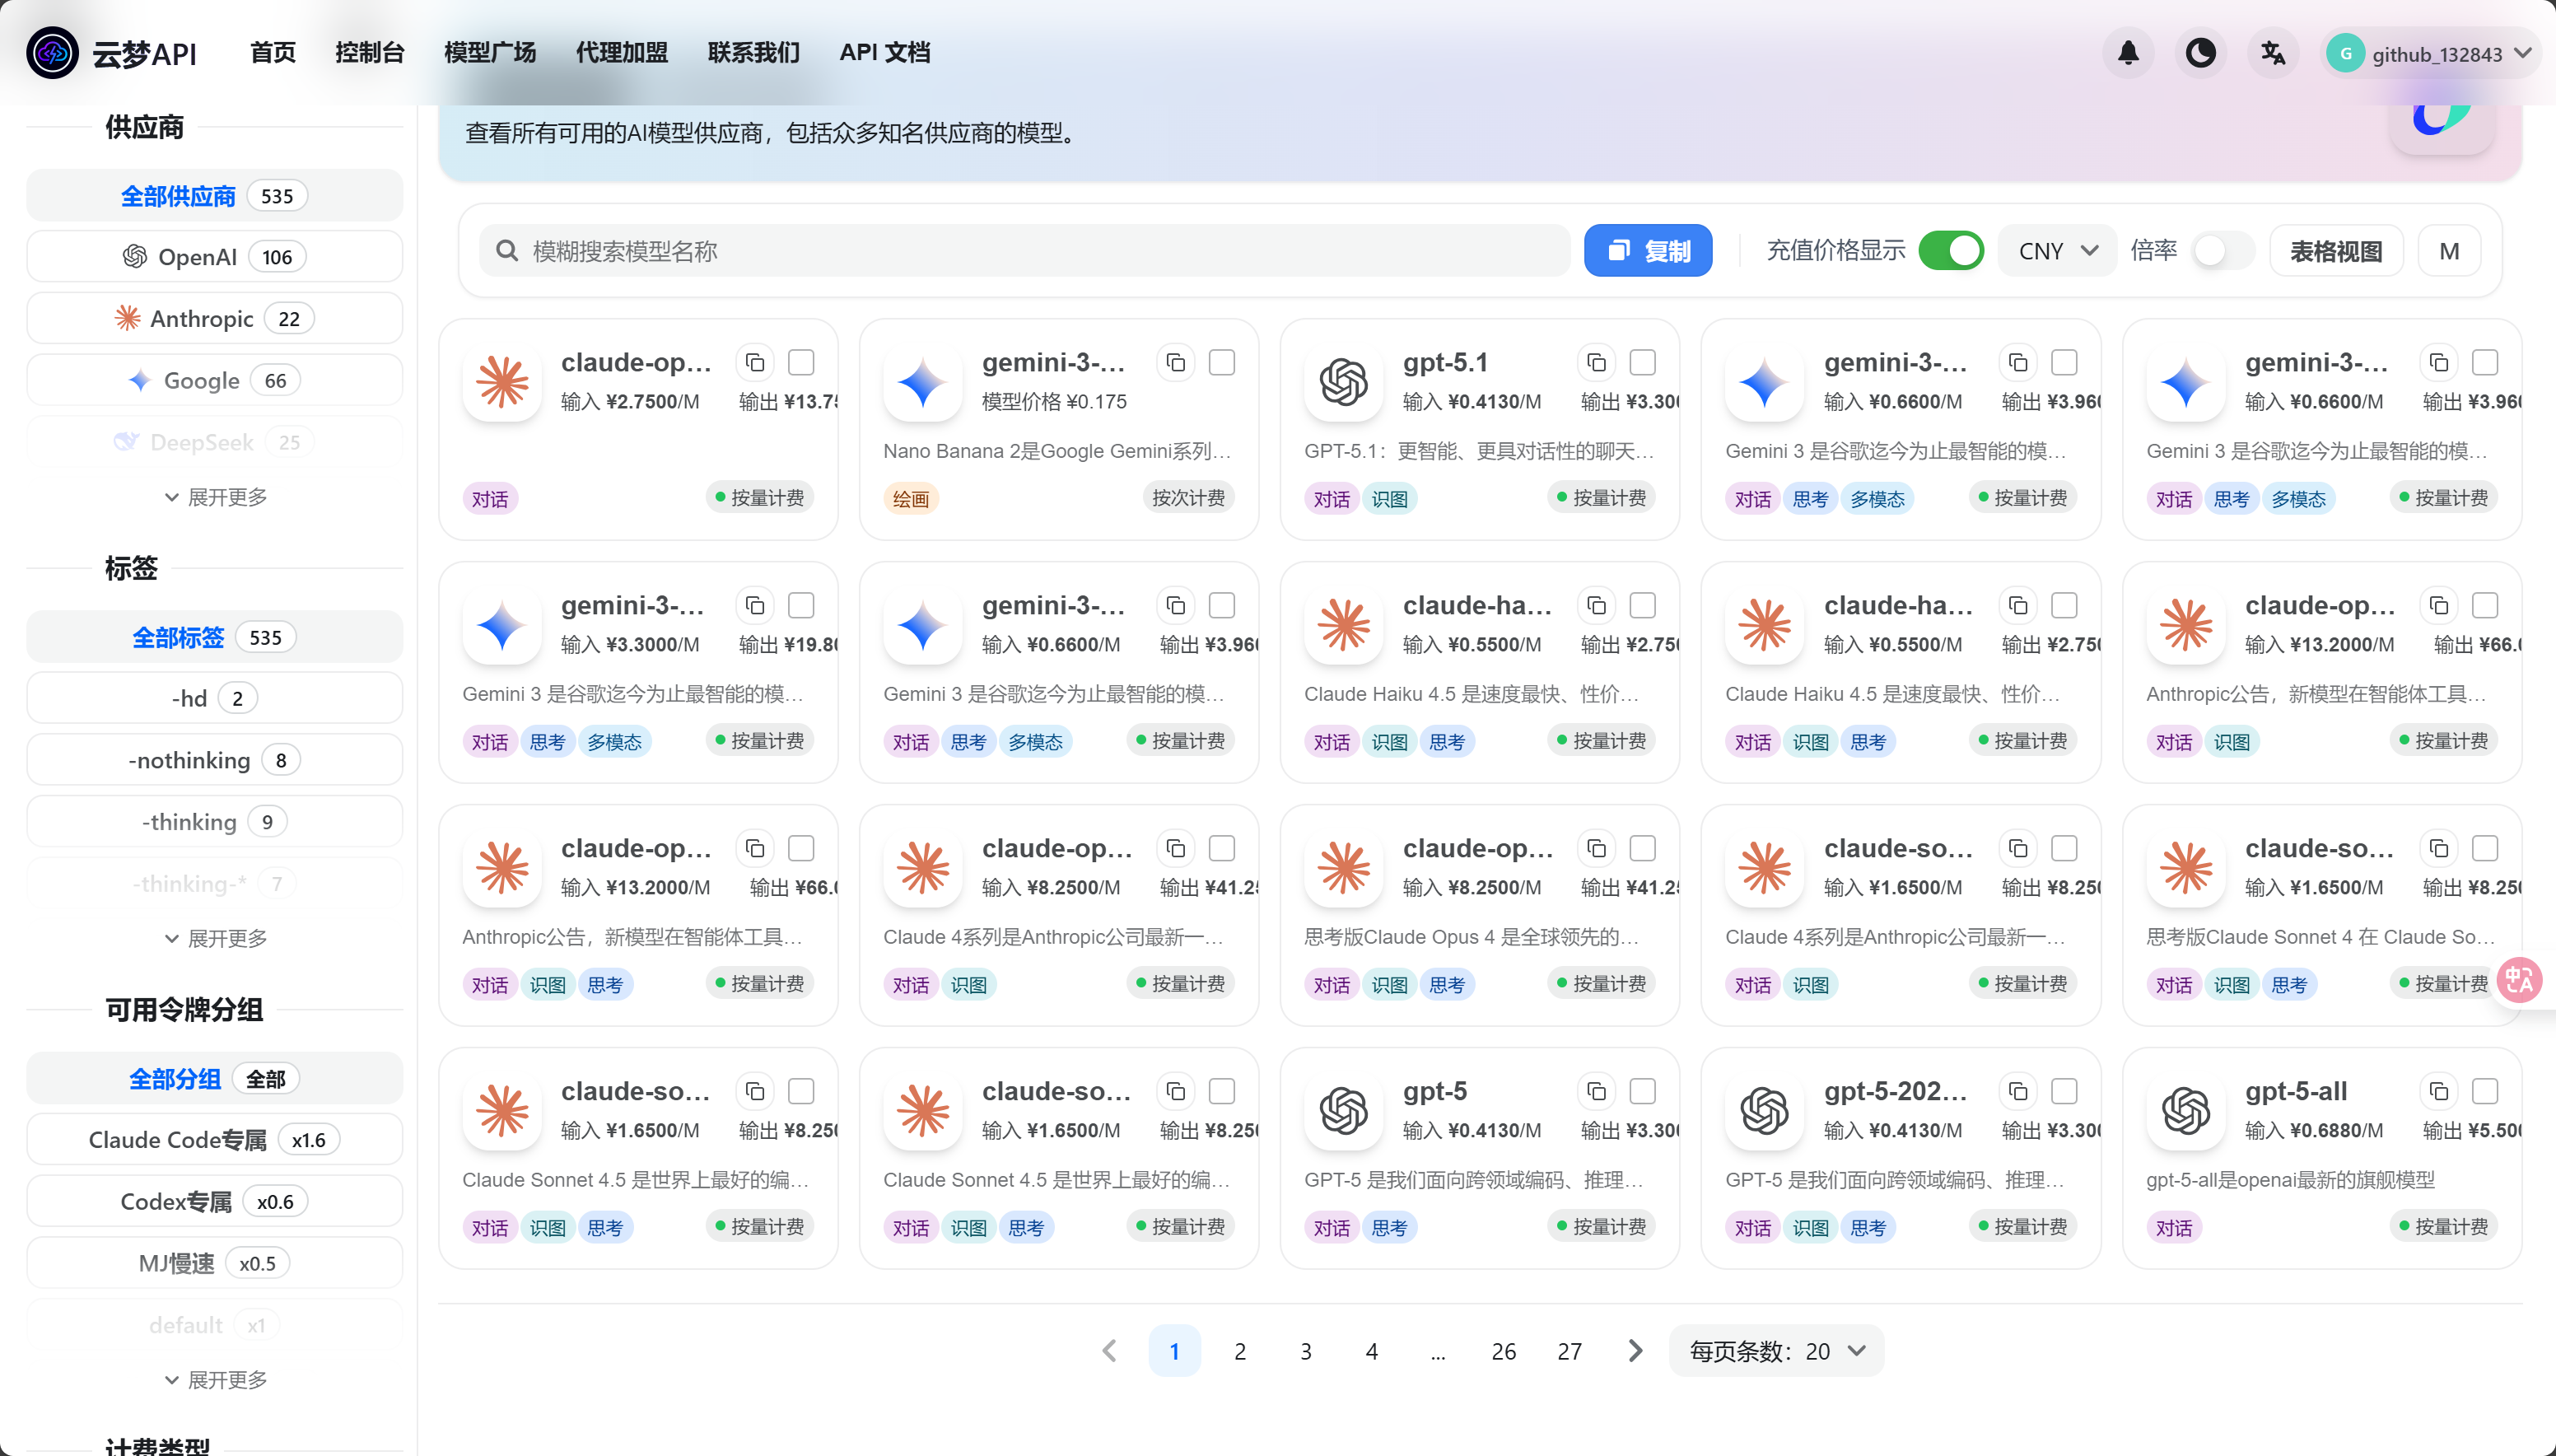Open the 模型广场 nav menu

point(490,53)
